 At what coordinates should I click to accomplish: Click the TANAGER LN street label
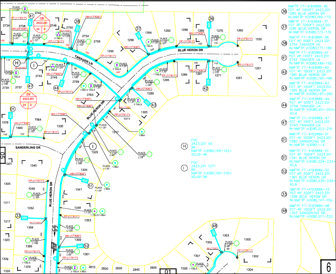tap(84, 60)
